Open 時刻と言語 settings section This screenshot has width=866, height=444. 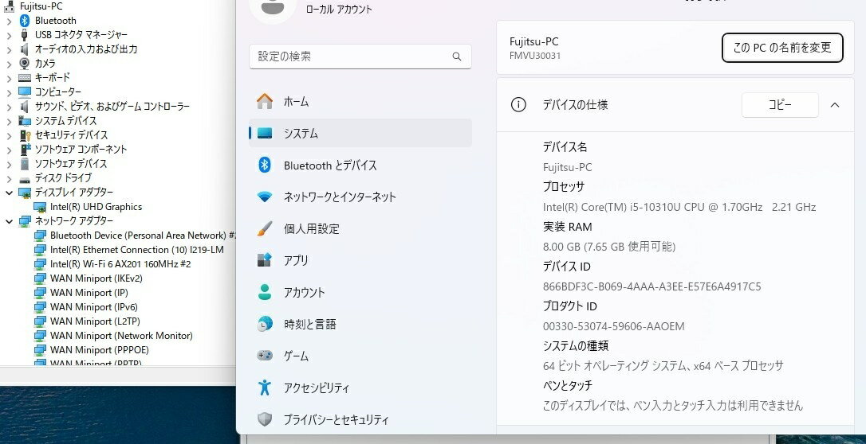click(x=309, y=325)
